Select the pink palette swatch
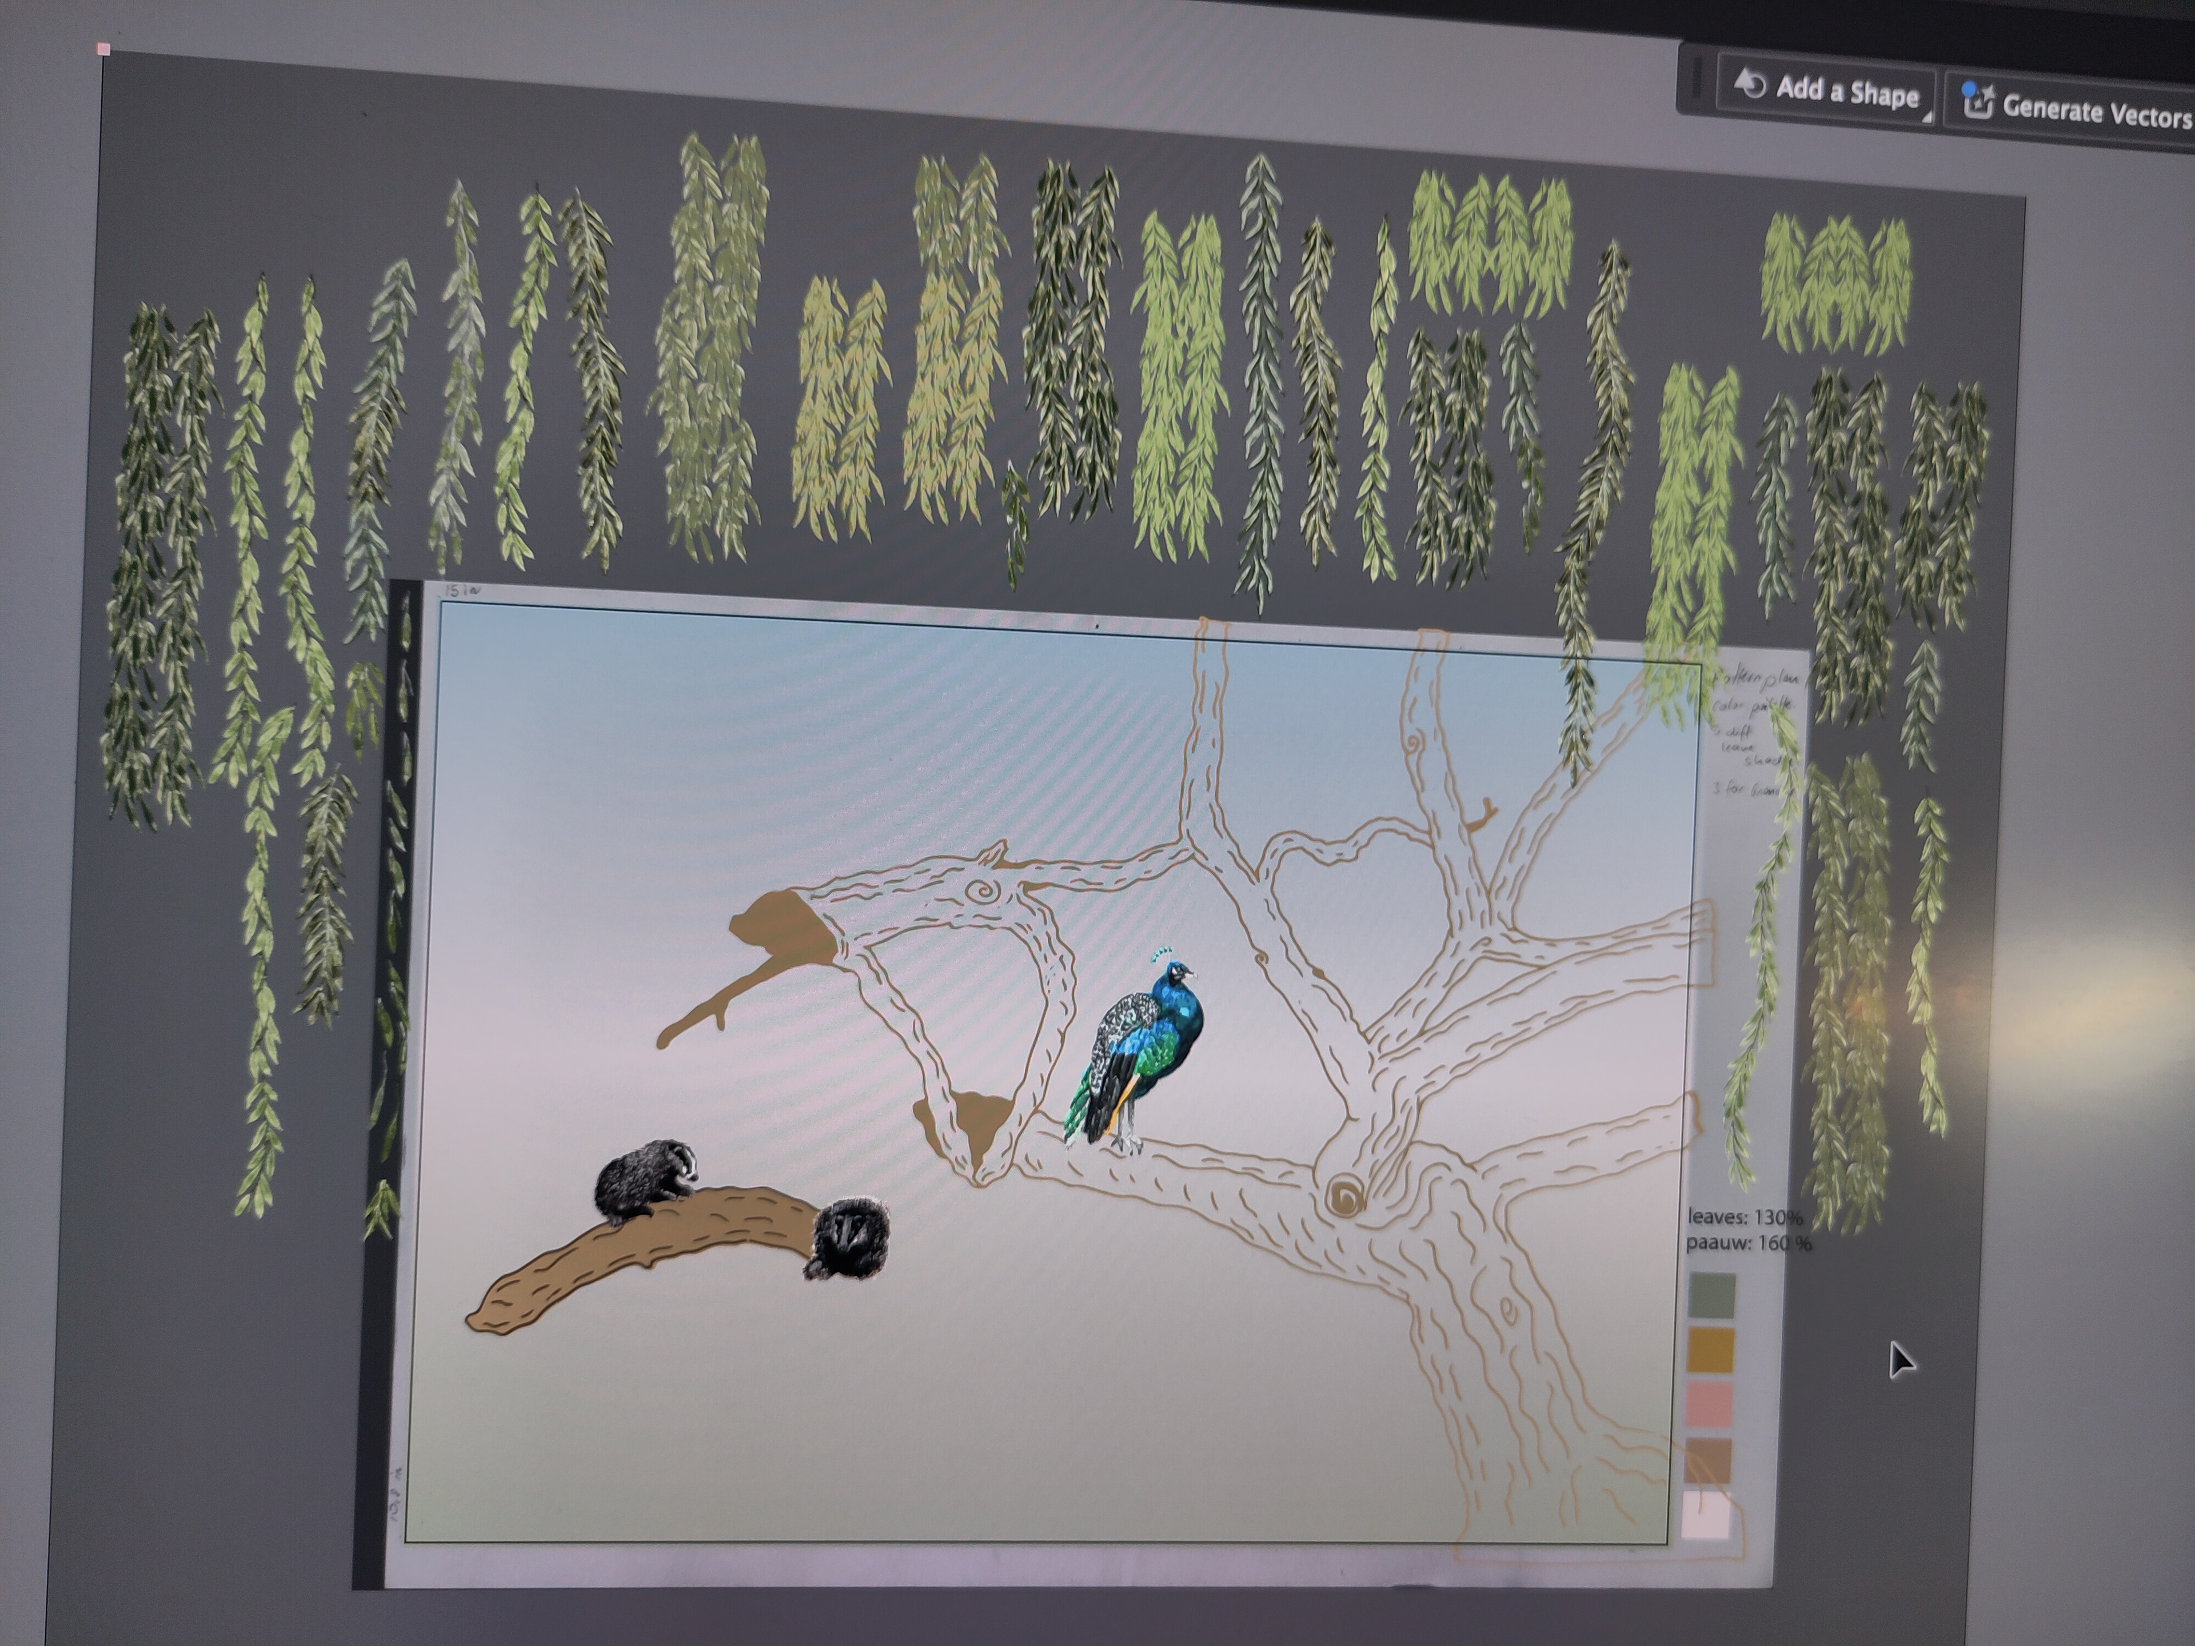The height and width of the screenshot is (1646, 2195). (1709, 1405)
